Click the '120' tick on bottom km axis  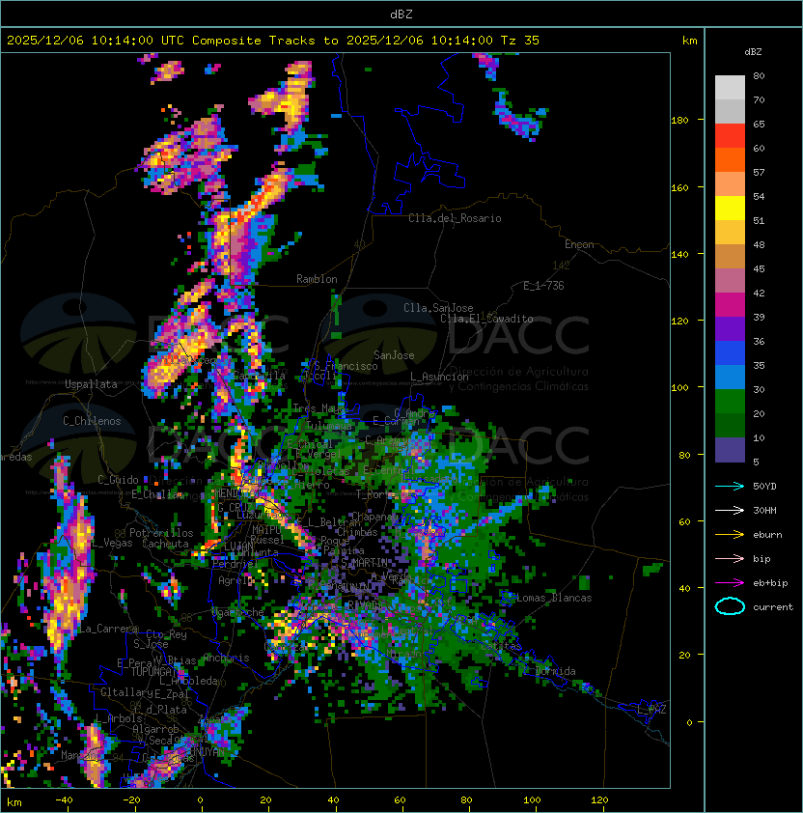[599, 800]
